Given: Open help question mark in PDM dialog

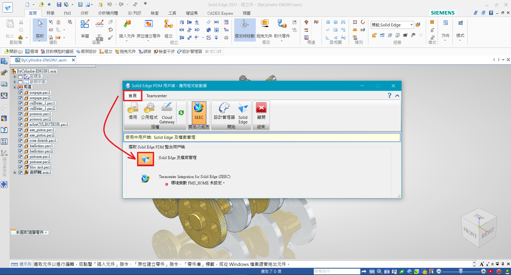Looking at the screenshot, I should pyautogui.click(x=389, y=95).
